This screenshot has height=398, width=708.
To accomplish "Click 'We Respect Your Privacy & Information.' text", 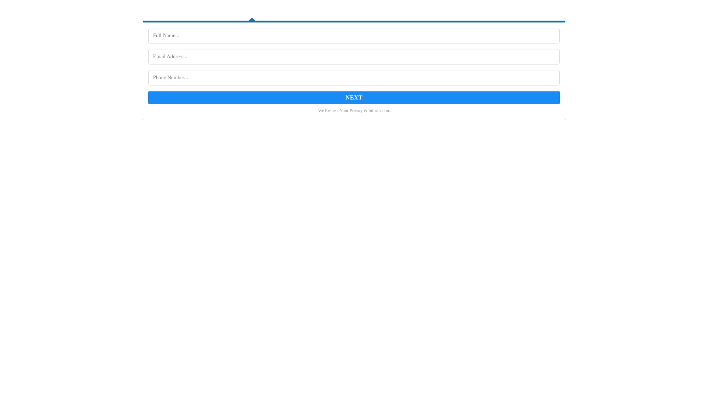I will [354, 111].
